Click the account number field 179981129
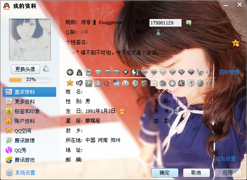The height and width of the screenshot is (180, 247). 166,23
